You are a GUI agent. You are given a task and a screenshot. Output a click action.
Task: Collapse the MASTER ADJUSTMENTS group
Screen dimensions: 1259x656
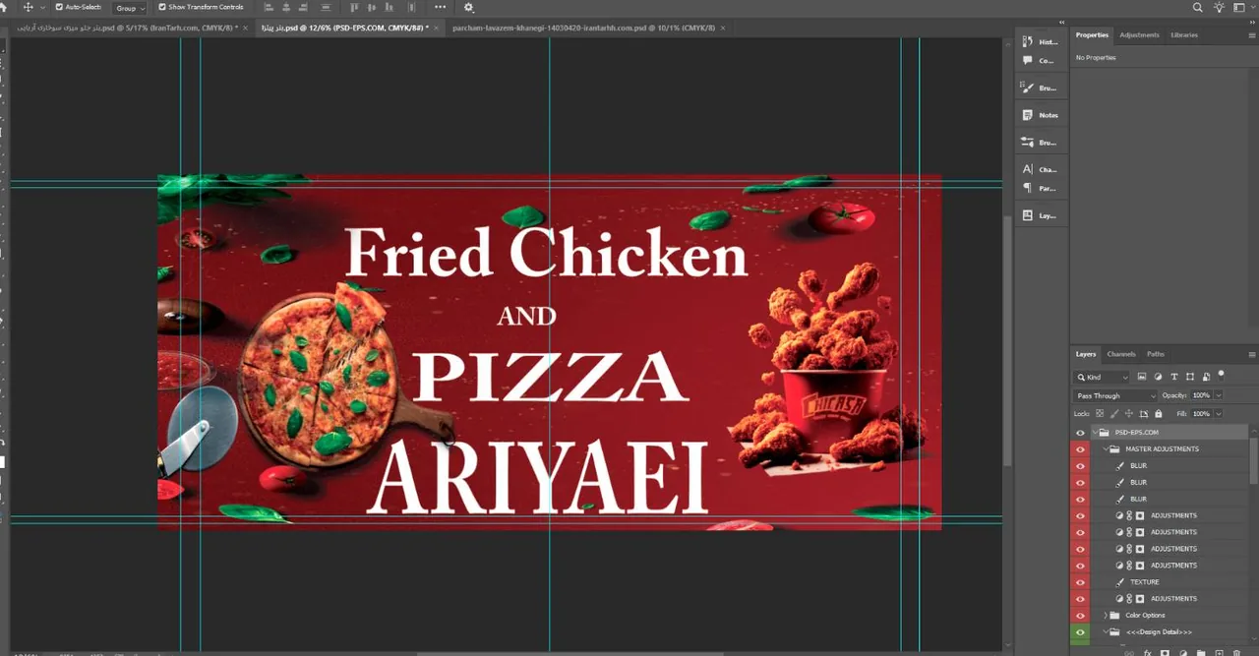pos(1106,449)
